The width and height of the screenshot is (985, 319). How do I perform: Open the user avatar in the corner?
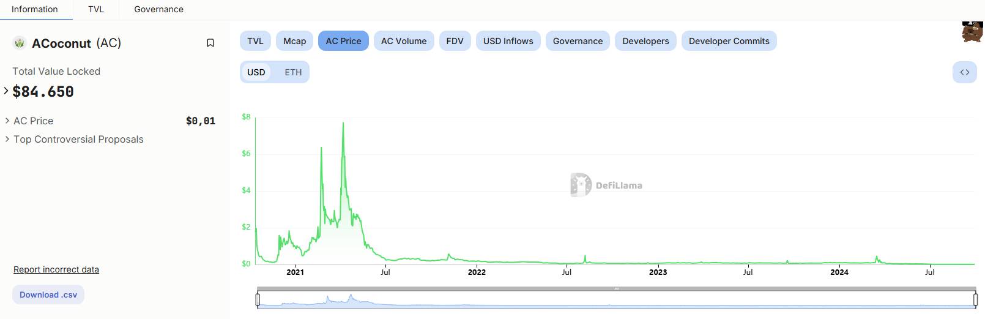[x=972, y=31]
